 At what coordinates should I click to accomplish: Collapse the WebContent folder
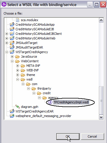pyautogui.click(x=12, y=61)
